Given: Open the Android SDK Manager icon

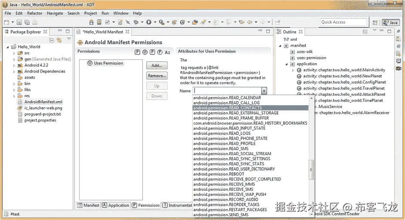Looking at the screenshot, I should 91,22.
